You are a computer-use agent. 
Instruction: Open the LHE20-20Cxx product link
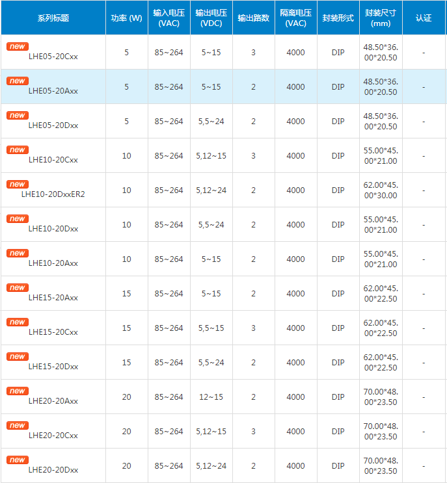[53, 436]
